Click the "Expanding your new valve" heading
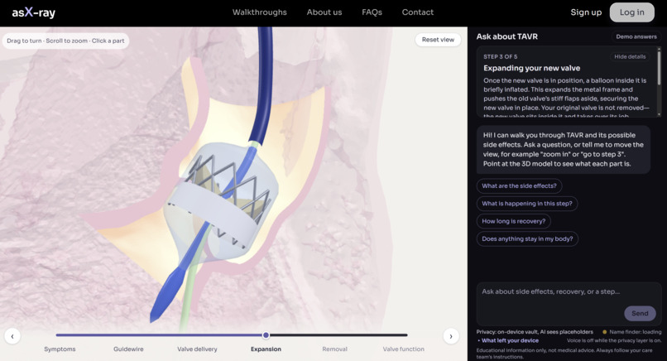The height and width of the screenshot is (361, 667). click(531, 68)
